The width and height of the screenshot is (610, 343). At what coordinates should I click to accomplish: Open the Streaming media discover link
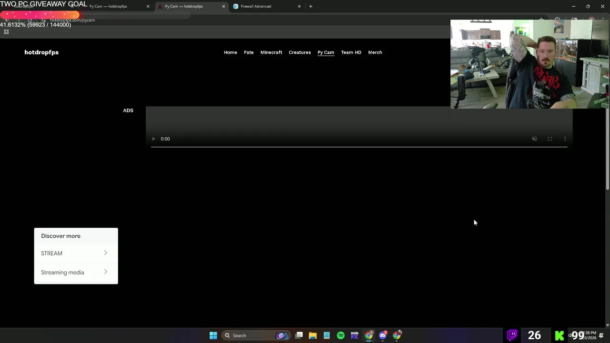[76, 272]
